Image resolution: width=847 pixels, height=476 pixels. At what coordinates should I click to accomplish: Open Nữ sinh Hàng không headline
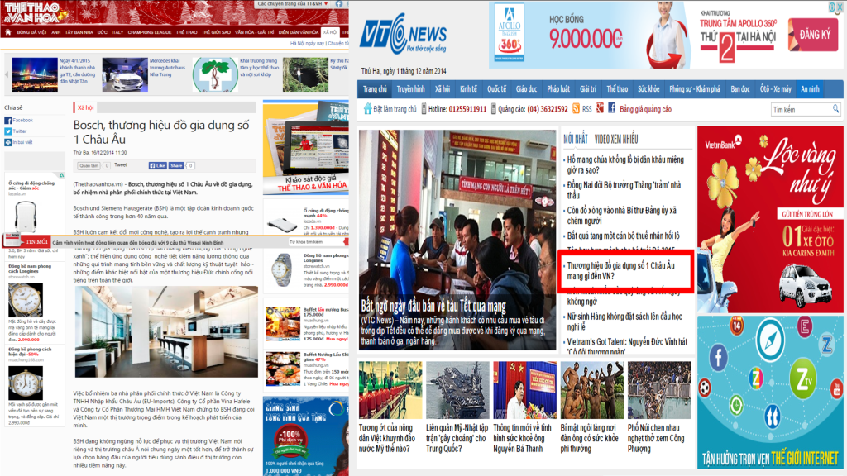624,321
